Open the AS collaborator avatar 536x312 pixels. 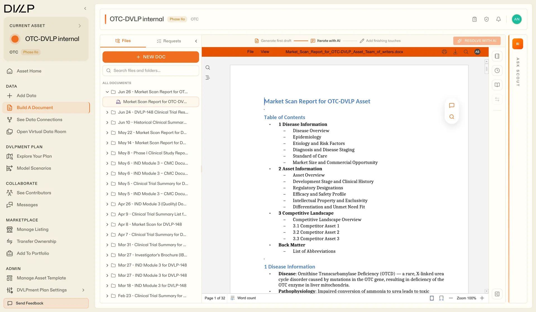477,52
